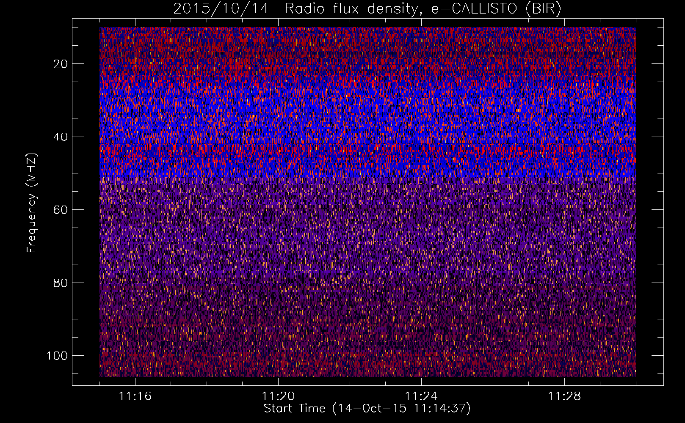Click the 'Start Time (14-Oct-15 11:14:37)' label
Viewport: 685px width, 423px height.
coord(367,409)
